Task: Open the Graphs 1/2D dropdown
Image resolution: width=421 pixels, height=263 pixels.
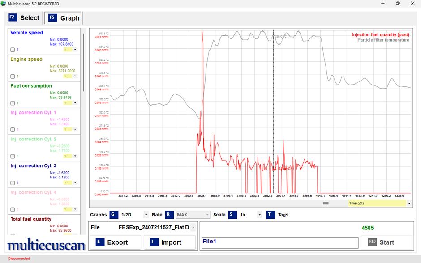Action: [146, 215]
